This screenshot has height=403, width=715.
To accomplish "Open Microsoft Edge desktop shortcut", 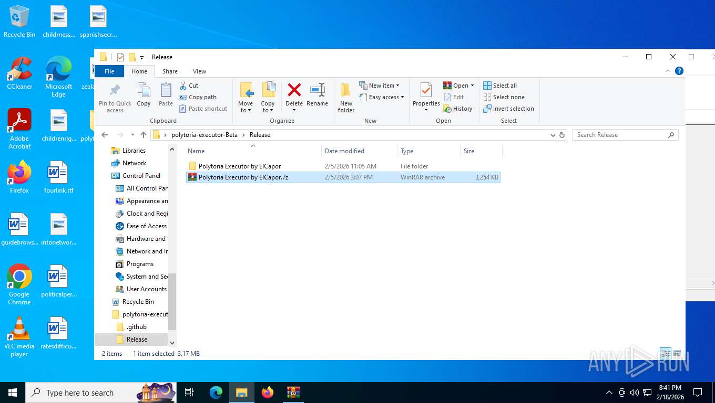I will click(x=58, y=77).
